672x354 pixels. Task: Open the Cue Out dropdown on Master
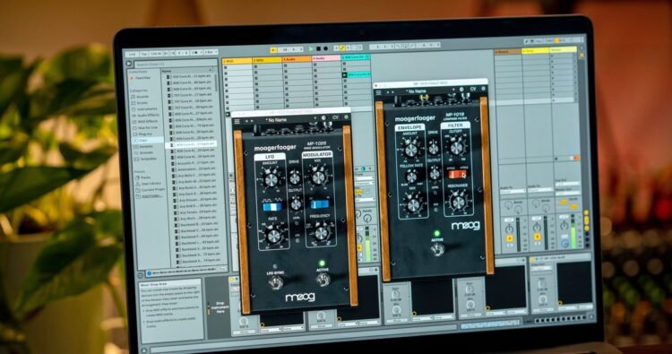pos(567,184)
